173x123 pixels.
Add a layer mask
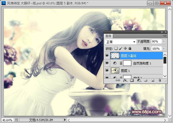(132, 81)
